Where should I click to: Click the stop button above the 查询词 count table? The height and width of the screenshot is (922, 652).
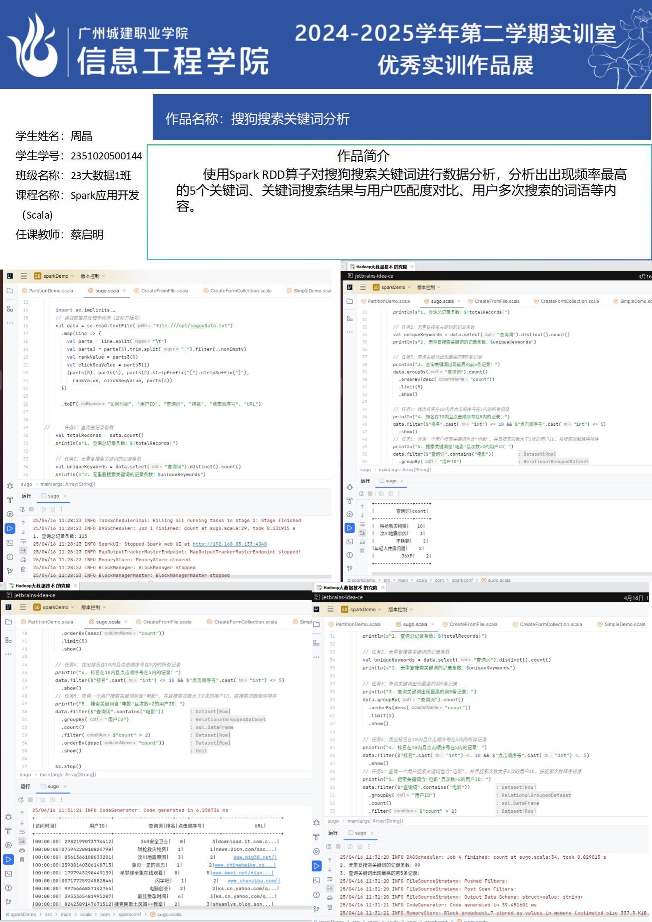(370, 493)
